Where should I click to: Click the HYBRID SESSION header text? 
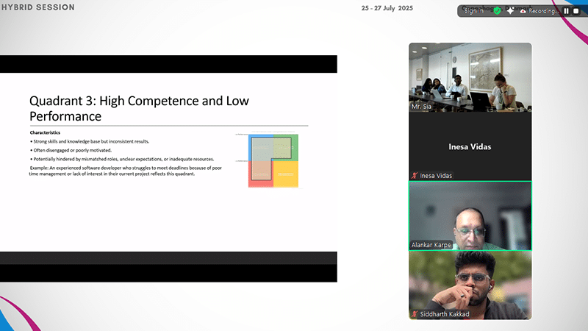click(x=37, y=7)
